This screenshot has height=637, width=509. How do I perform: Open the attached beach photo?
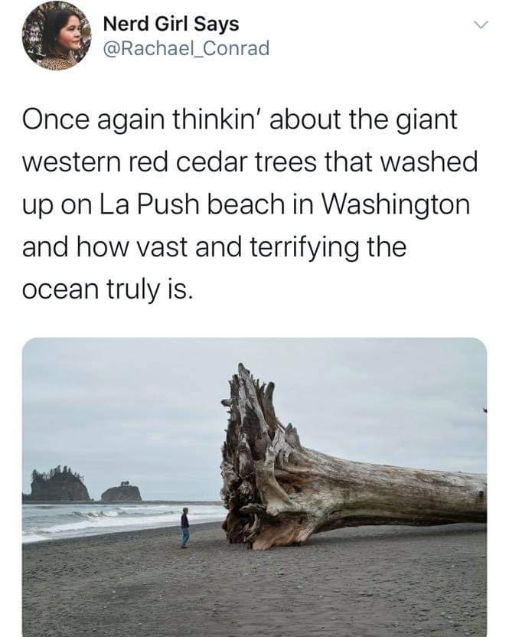click(254, 487)
